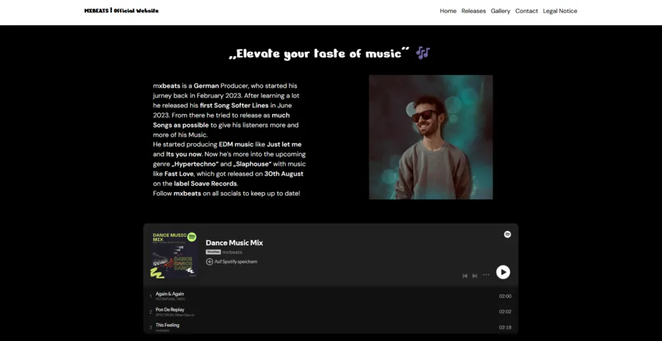Click the plus icon to save on Spotify
Screen dimensions: 662x341
[209, 262]
